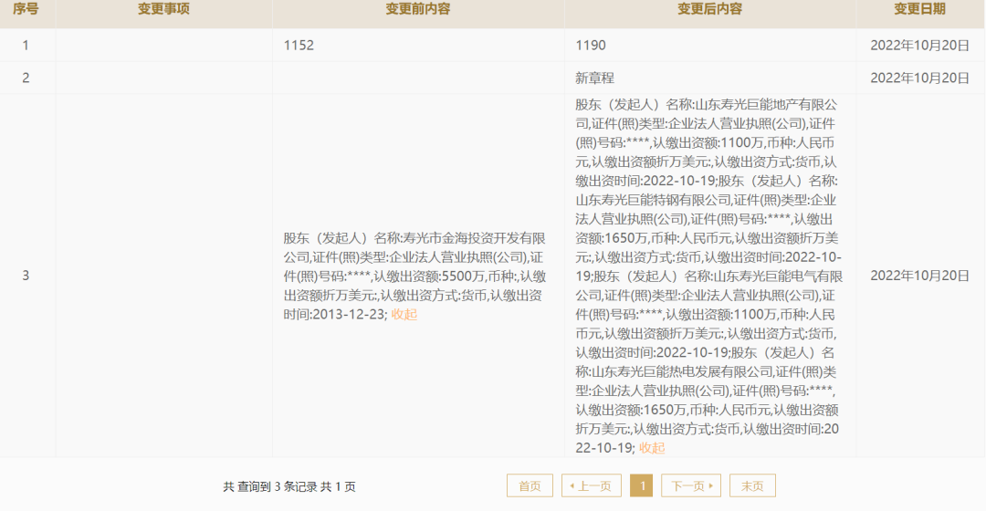The width and height of the screenshot is (986, 511).
Task: Click the value 1190 in row 1
Action: (x=591, y=46)
